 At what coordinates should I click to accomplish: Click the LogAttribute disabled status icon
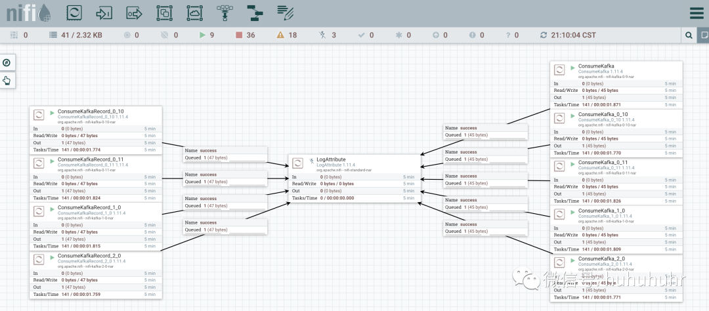(312, 161)
